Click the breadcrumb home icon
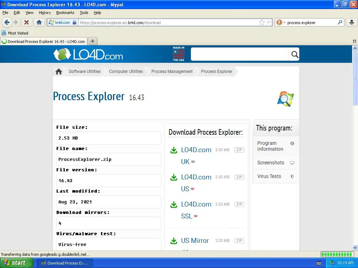 pyautogui.click(x=59, y=72)
